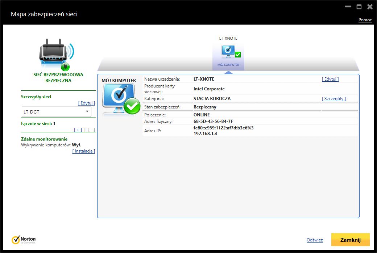
Task: Click the SIEĆ BEZPRZEWODOWA BEZPIECZNA label
Action: 58,77
